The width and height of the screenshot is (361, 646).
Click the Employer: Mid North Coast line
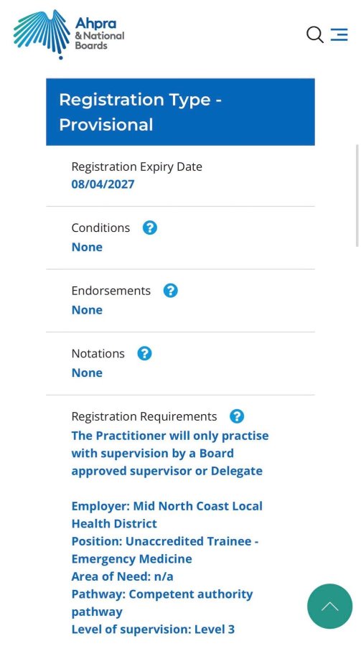(x=167, y=515)
